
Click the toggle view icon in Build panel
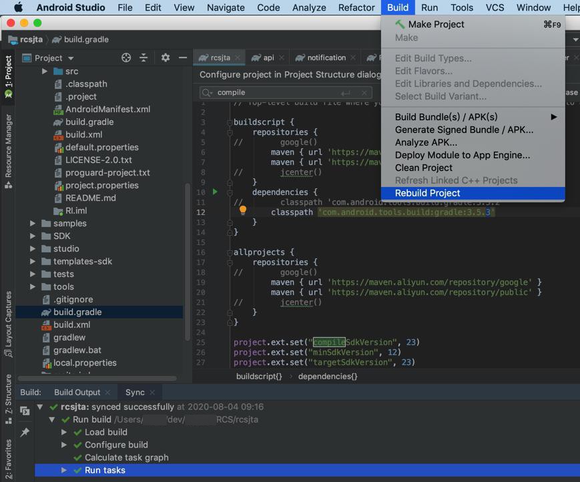point(25,411)
